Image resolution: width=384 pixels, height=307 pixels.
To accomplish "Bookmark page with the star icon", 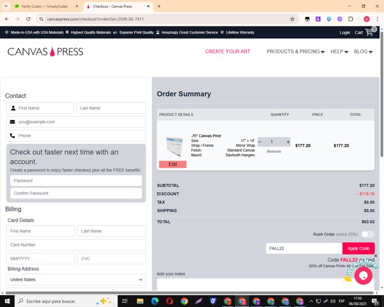I will [292, 19].
